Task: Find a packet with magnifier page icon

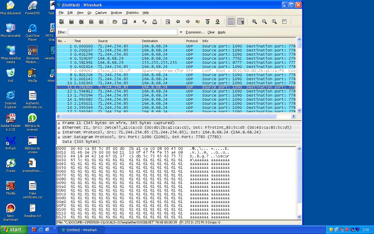Action: pyautogui.click(x=168, y=22)
